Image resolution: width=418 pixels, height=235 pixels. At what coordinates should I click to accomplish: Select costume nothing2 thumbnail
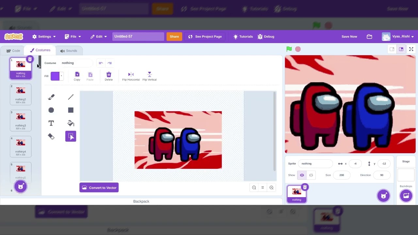21,94
